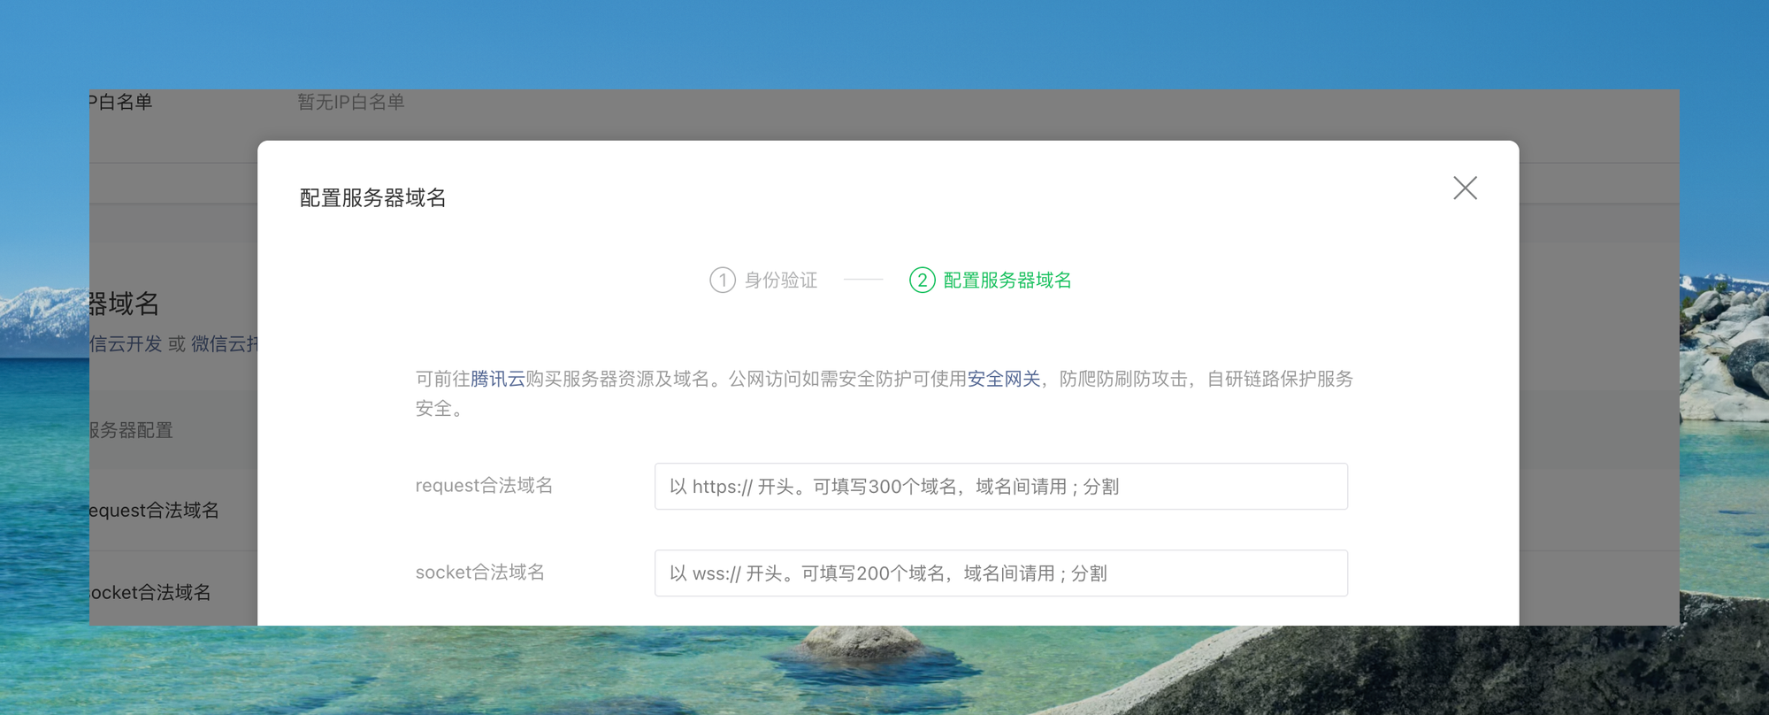This screenshot has height=715, width=1769.
Task: Focus the socket合法域名 wss:// input field
Action: [x=1000, y=573]
